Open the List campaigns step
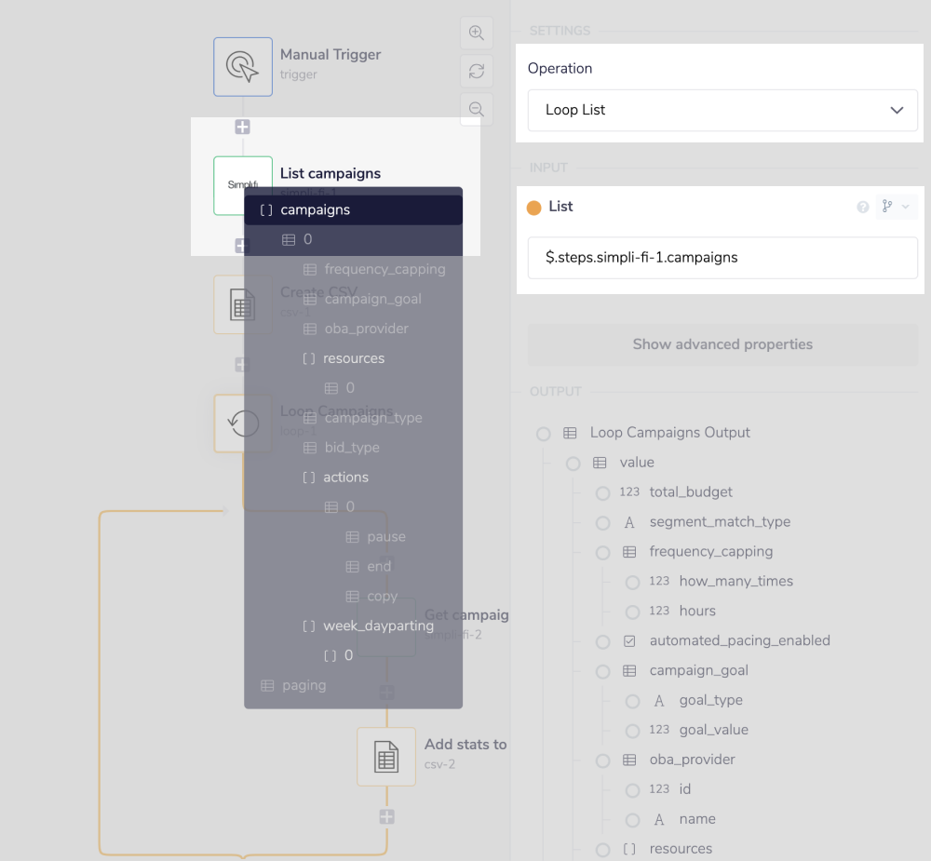The image size is (931, 861). pyautogui.click(x=242, y=185)
